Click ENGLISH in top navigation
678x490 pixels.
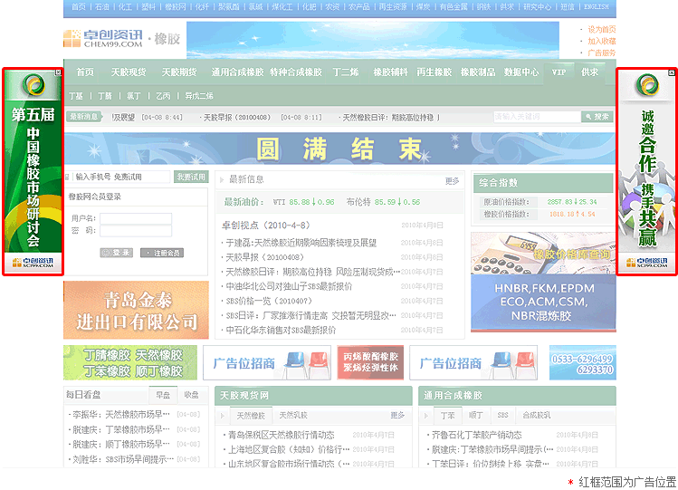click(597, 7)
